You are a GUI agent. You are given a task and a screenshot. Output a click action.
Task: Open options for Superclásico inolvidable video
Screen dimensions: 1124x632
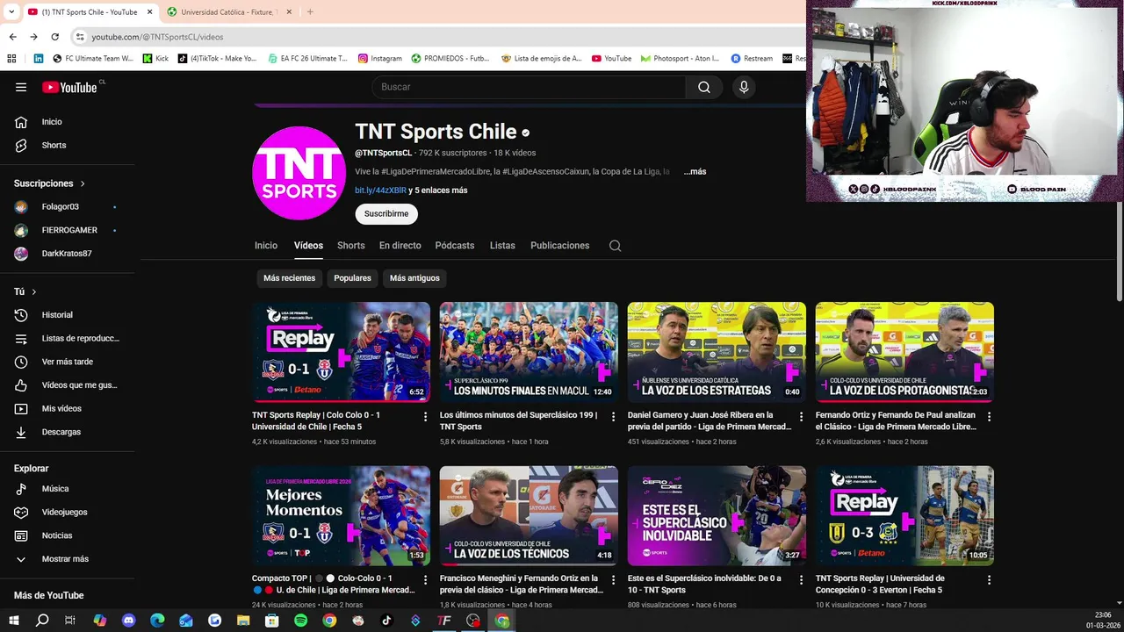coord(801,580)
